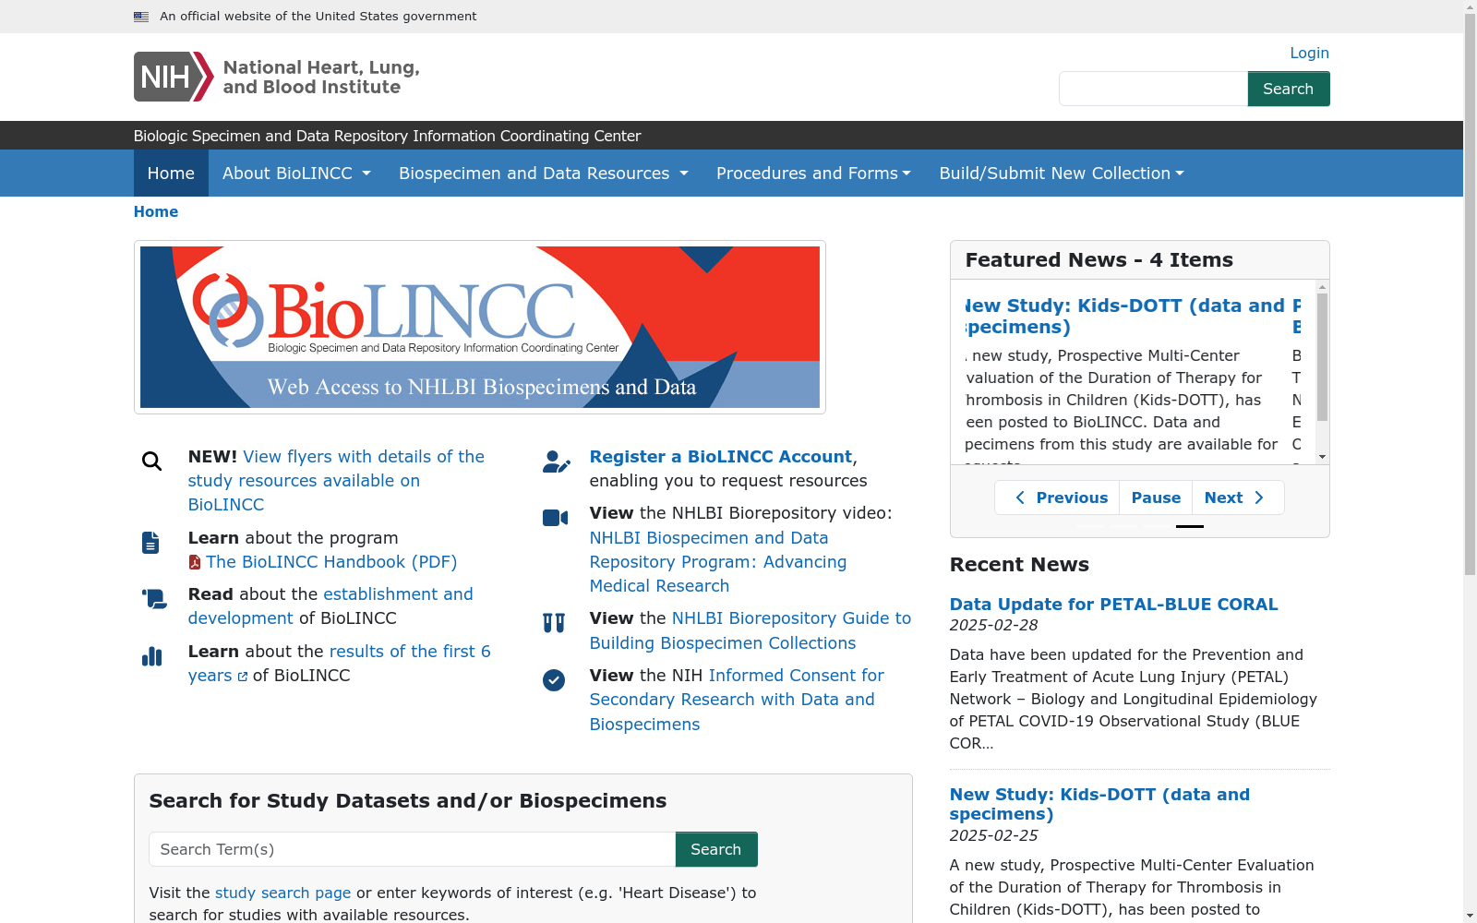Open New Study: Kids-DOTT link under Recent News
This screenshot has width=1477, height=923.
point(1099,804)
